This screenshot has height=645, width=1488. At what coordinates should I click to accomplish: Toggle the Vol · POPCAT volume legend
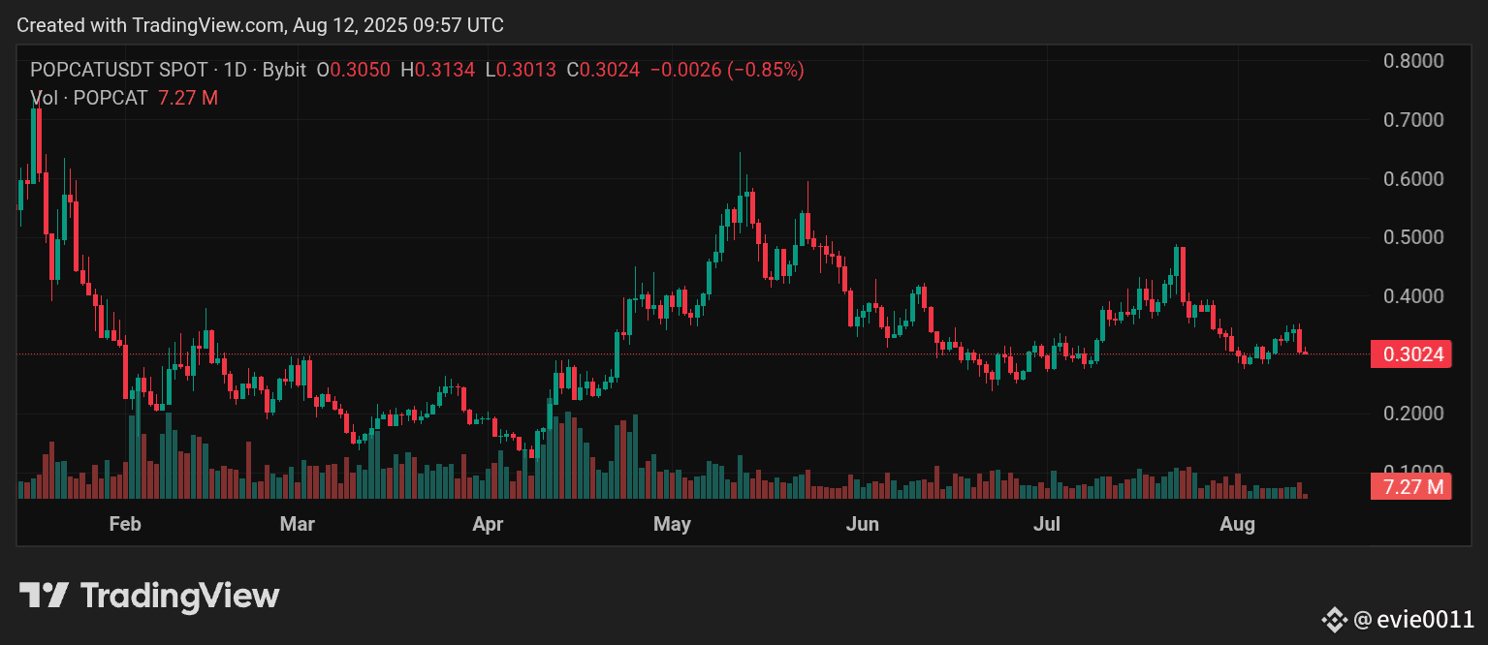(89, 98)
